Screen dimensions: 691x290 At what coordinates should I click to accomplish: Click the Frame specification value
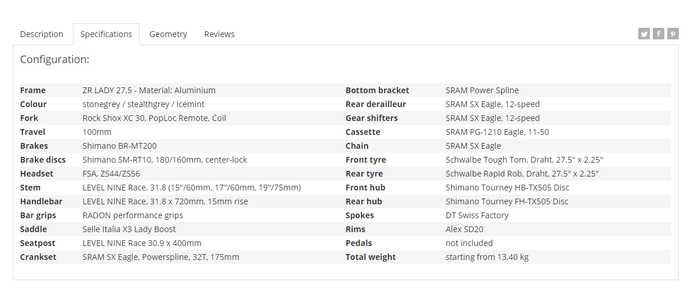(149, 90)
